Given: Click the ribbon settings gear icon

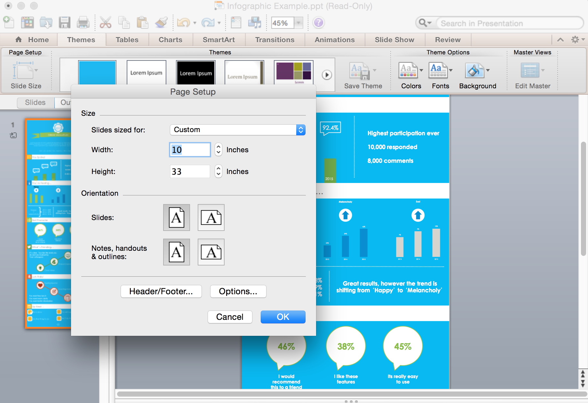Looking at the screenshot, I should coord(575,40).
